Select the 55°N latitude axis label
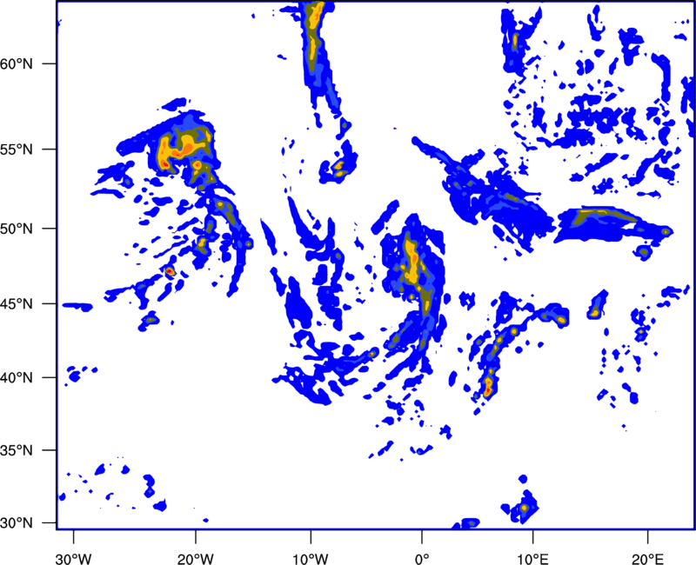This screenshot has width=696, height=565. pyautogui.click(x=17, y=149)
